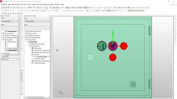The image size is (177, 99).
Task: Click the lower red pilot light below button 2
Action: [113, 57]
